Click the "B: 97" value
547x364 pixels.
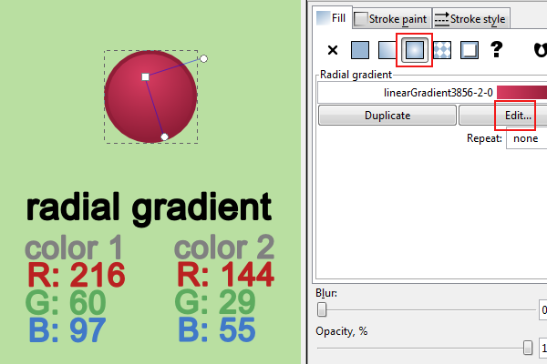67,329
